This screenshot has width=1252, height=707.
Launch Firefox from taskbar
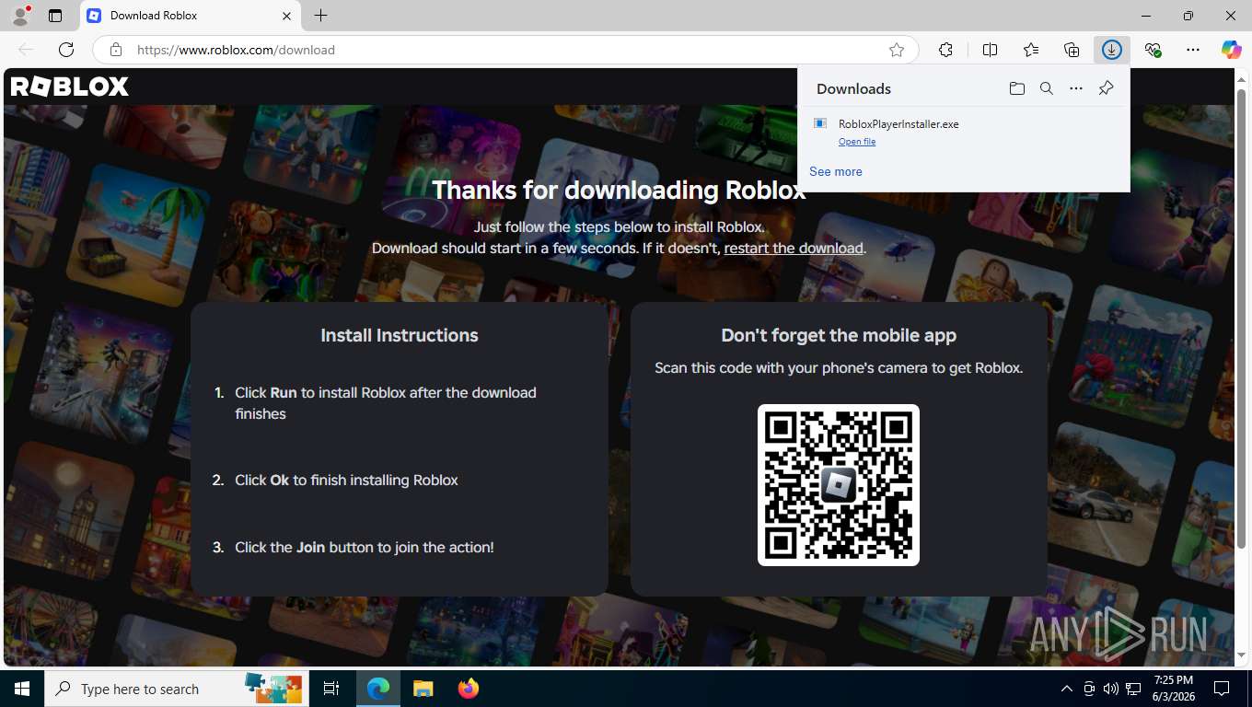pos(468,689)
